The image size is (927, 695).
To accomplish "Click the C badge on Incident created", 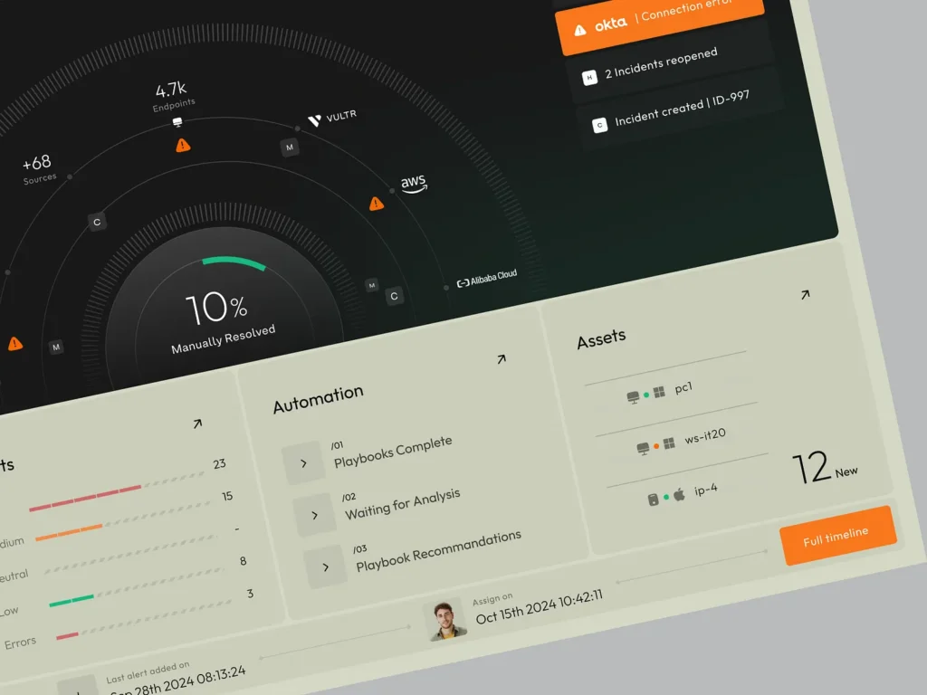I will pos(599,125).
